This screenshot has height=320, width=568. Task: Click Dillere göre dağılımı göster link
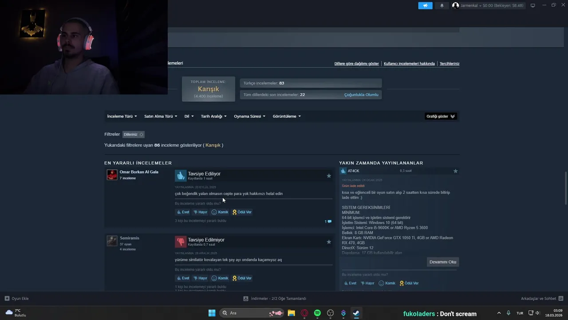tap(356, 64)
